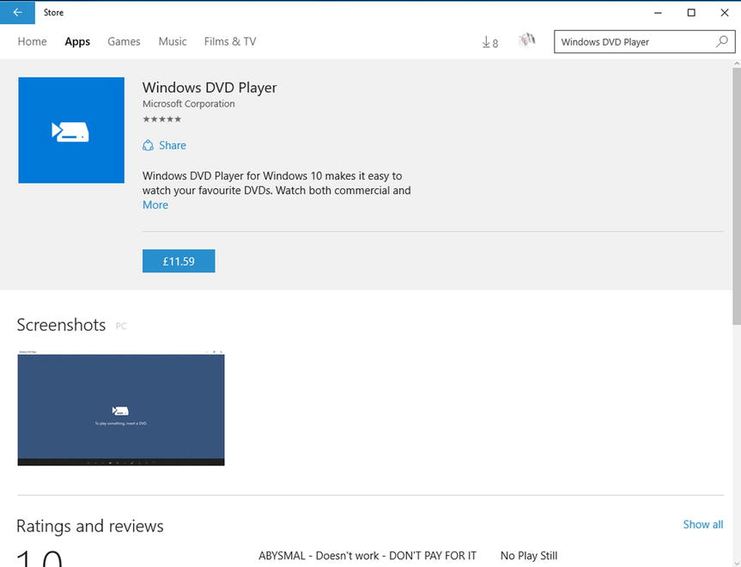Go back with the Store back arrow
The height and width of the screenshot is (567, 741).
[17, 12]
